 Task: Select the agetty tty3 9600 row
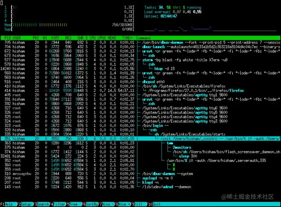coord(140,121)
